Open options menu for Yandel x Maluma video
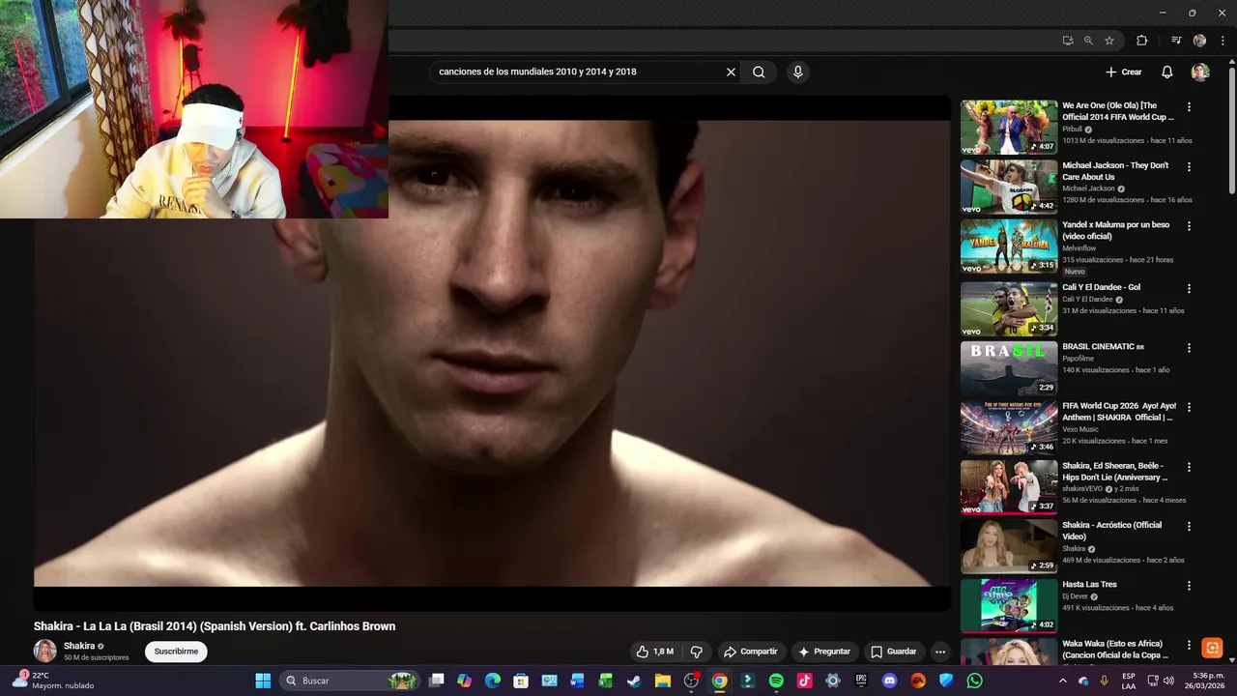Image resolution: width=1237 pixels, height=696 pixels. click(1189, 226)
